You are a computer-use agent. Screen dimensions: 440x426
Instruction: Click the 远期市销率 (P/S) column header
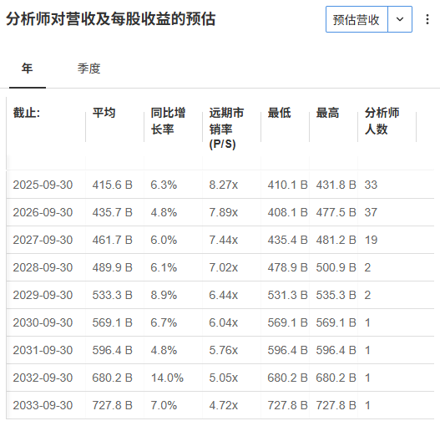click(226, 128)
